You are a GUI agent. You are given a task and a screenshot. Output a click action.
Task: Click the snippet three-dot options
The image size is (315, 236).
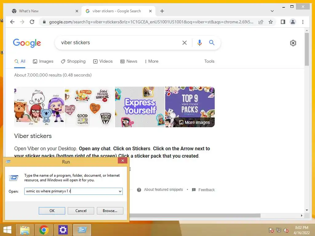pyautogui.click(x=130, y=169)
